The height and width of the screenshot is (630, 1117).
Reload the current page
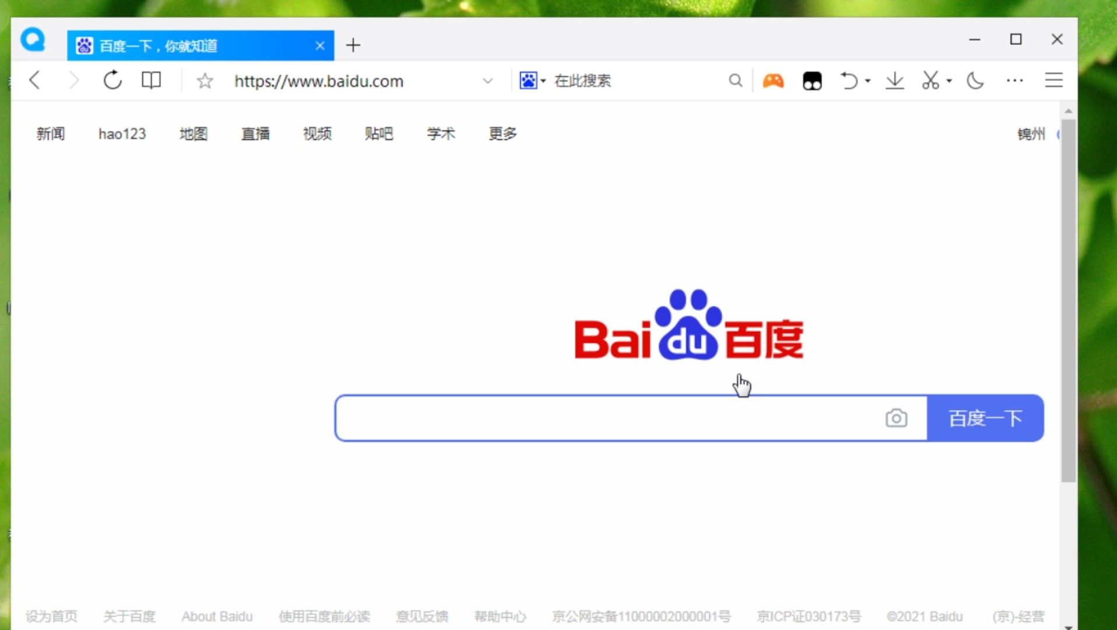tap(113, 80)
